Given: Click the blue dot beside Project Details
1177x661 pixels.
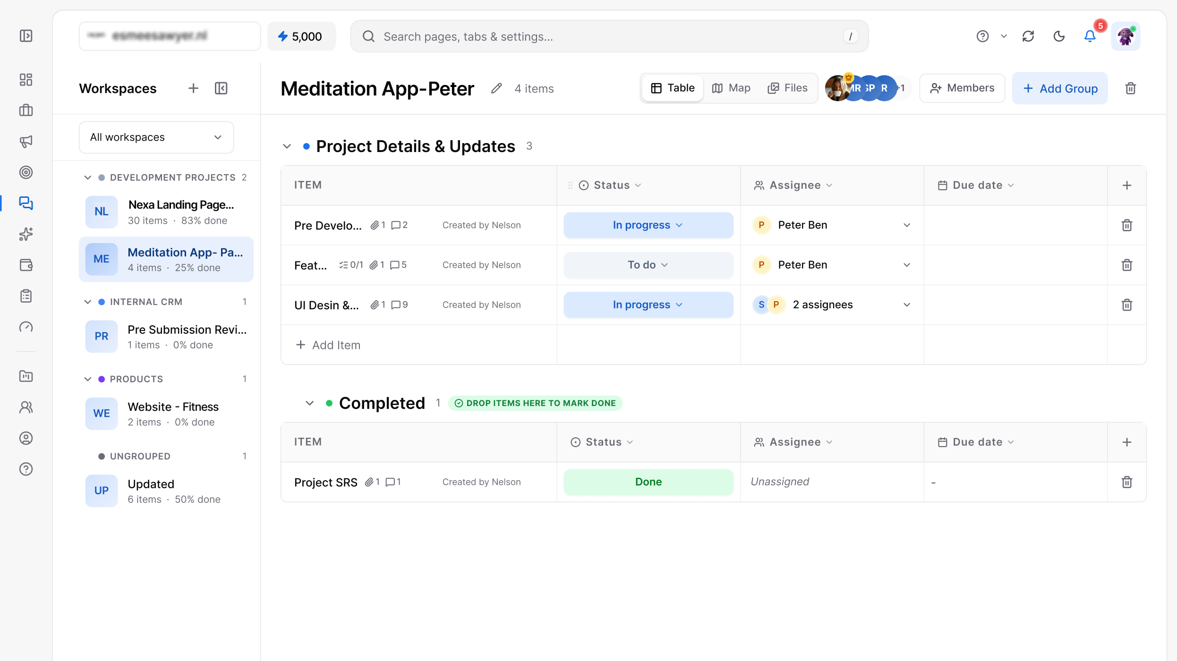Looking at the screenshot, I should [306, 146].
